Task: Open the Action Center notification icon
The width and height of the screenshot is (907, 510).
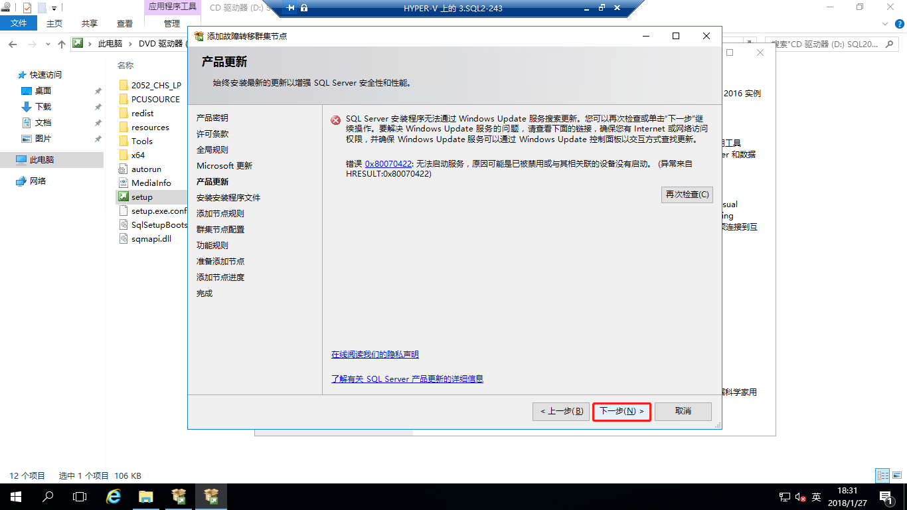Action: click(x=886, y=497)
